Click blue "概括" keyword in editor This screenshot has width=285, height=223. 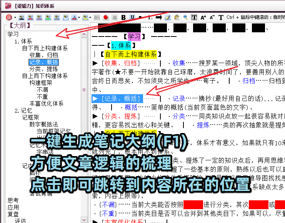click(131, 107)
